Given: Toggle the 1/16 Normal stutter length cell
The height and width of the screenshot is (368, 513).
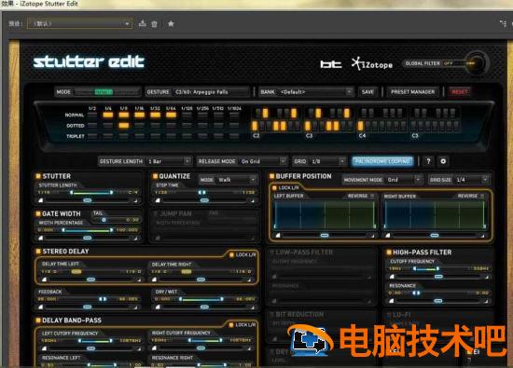Looking at the screenshot, I should [139, 115].
